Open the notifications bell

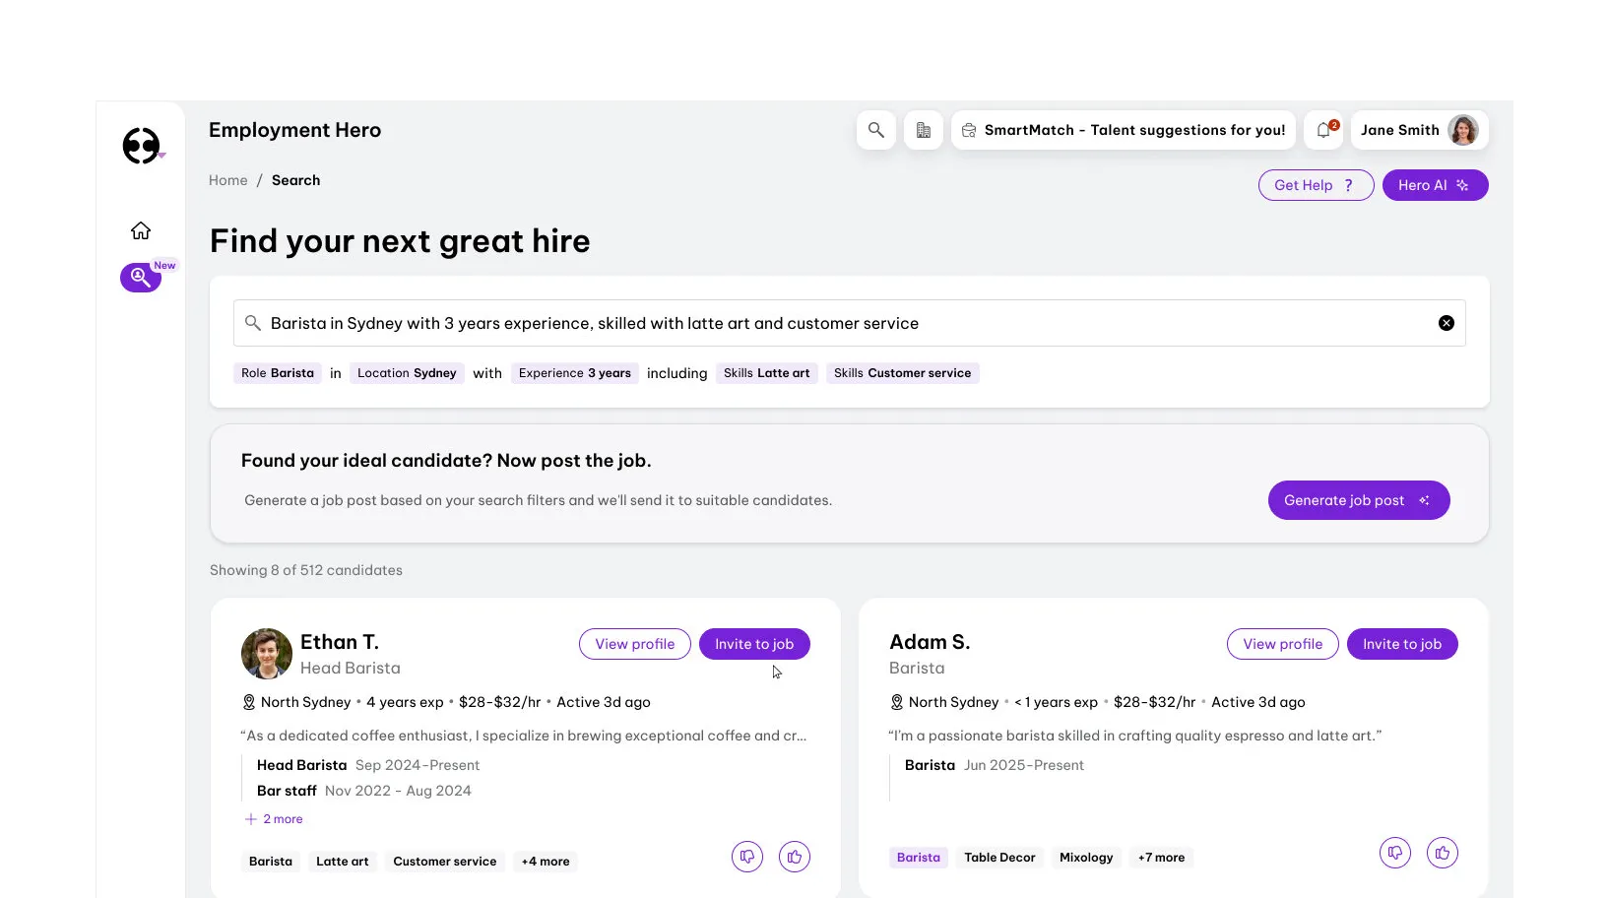1323,130
